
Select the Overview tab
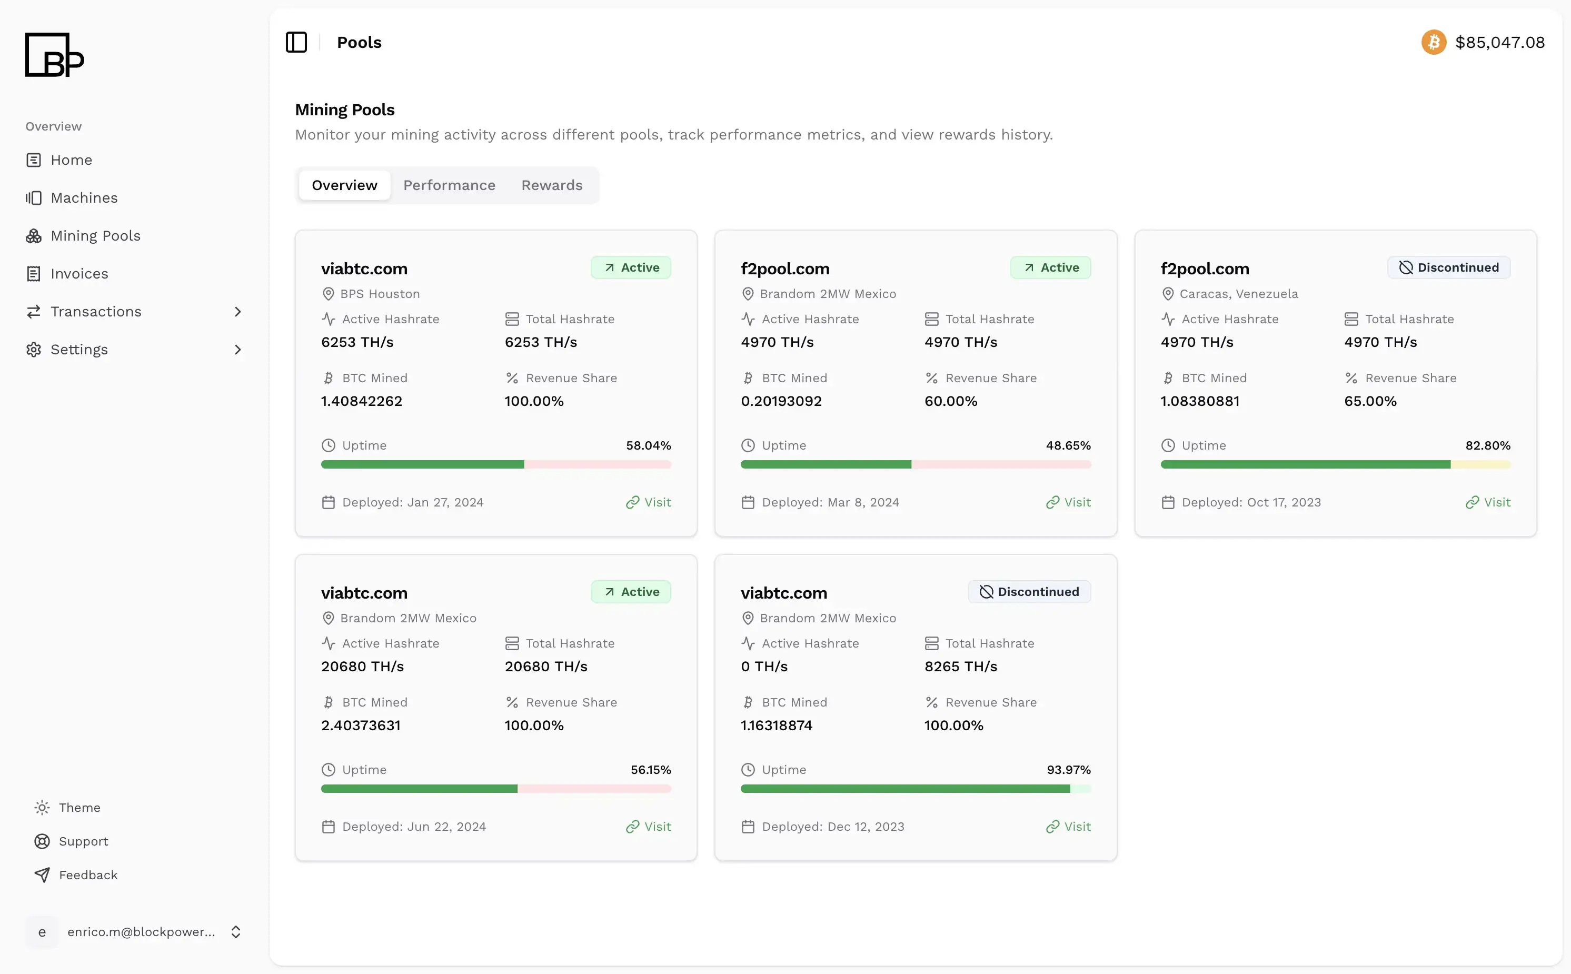pyautogui.click(x=345, y=185)
